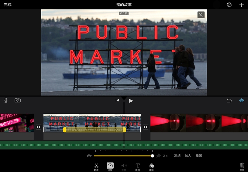
Task: Reset speed with 重置
Action: 199,156
